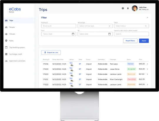Go to People in sidebar
The image size is (159, 121).
tap(12, 27)
